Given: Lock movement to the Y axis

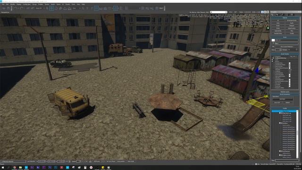Looking at the screenshot, I should point(87,8).
